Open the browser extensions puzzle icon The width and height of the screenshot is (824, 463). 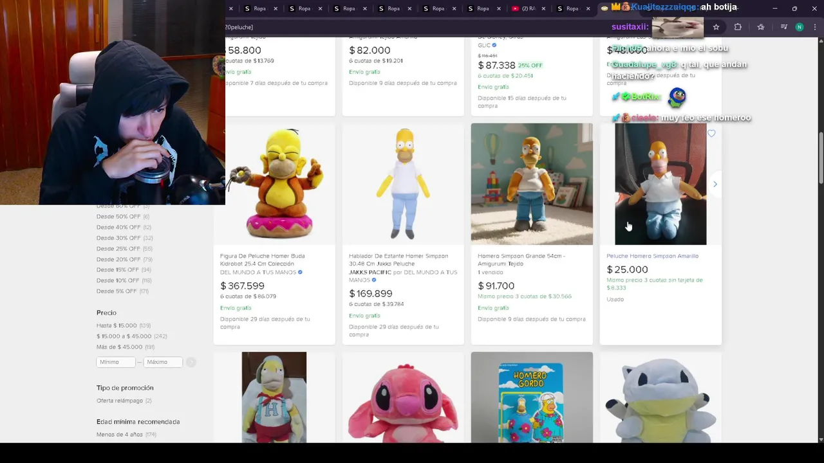(x=738, y=27)
